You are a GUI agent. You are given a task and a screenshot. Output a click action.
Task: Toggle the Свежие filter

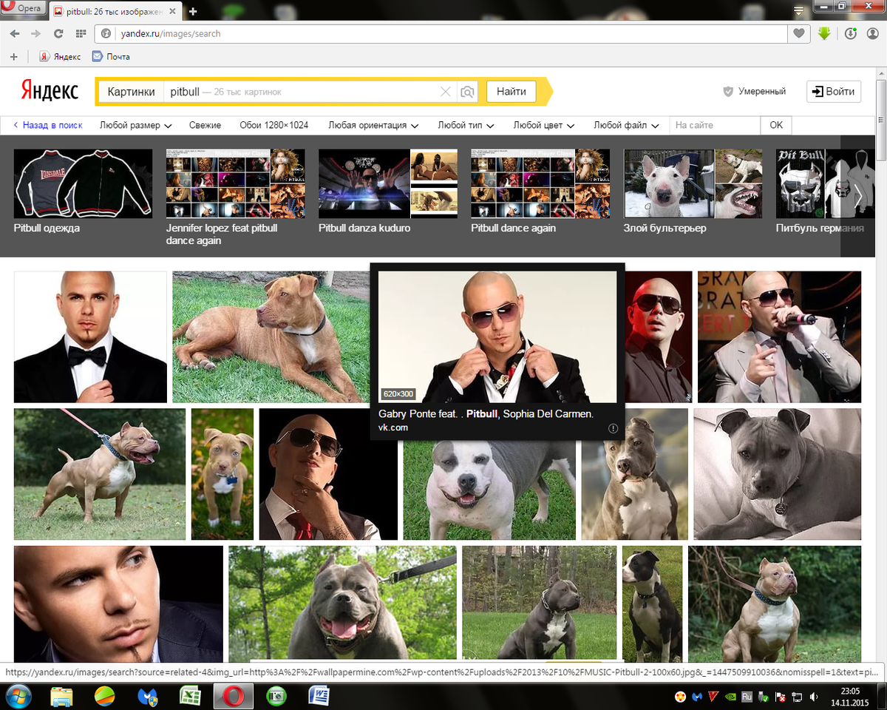205,125
